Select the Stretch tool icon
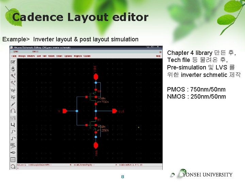 [x=13, y=90]
